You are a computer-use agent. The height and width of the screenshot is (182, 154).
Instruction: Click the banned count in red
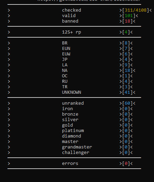click(127, 21)
